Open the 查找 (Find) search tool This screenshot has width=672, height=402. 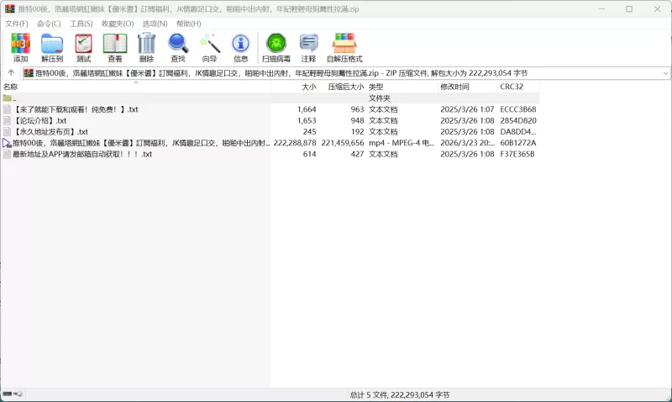[178, 47]
